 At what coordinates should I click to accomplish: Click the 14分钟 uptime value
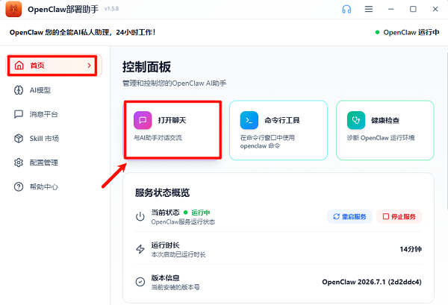[x=411, y=249]
